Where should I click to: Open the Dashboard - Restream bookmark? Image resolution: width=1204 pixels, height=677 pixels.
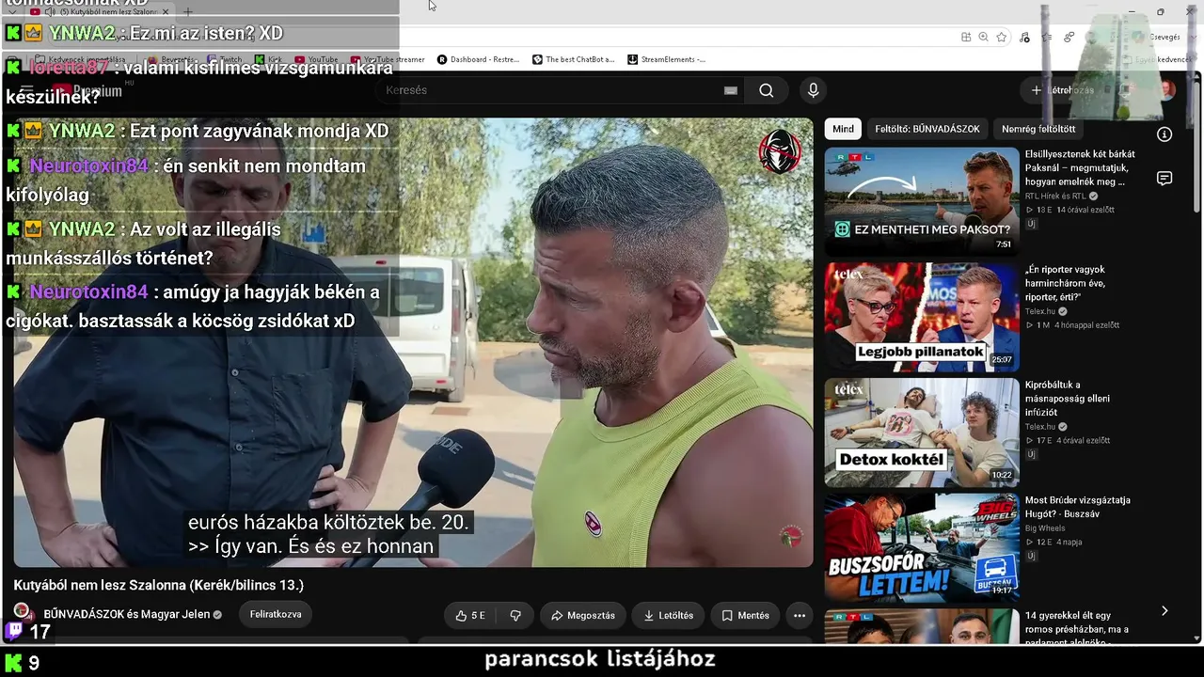(x=478, y=59)
